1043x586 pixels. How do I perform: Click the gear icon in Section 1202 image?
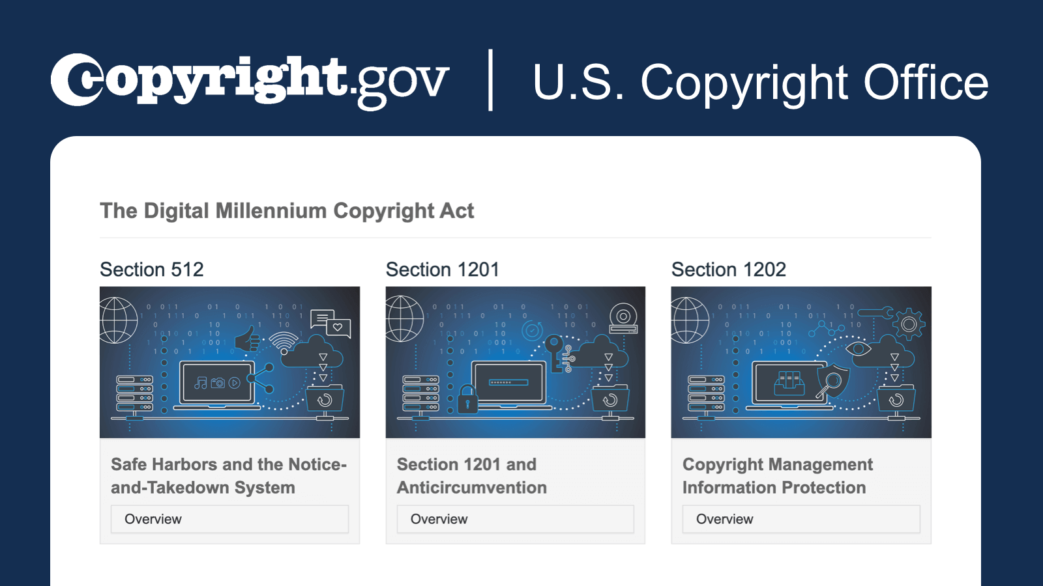tap(909, 324)
